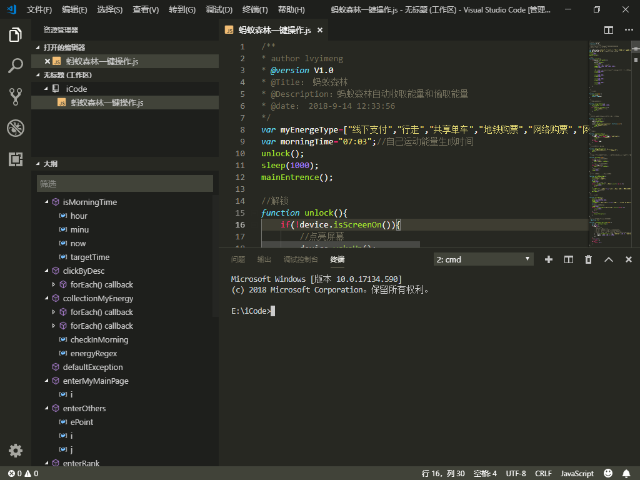Select the terminal shell dropdown 2: cmd
640x480 pixels.
(x=483, y=259)
